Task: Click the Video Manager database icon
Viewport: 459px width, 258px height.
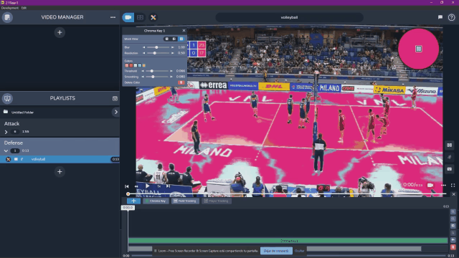Action: 7,17
